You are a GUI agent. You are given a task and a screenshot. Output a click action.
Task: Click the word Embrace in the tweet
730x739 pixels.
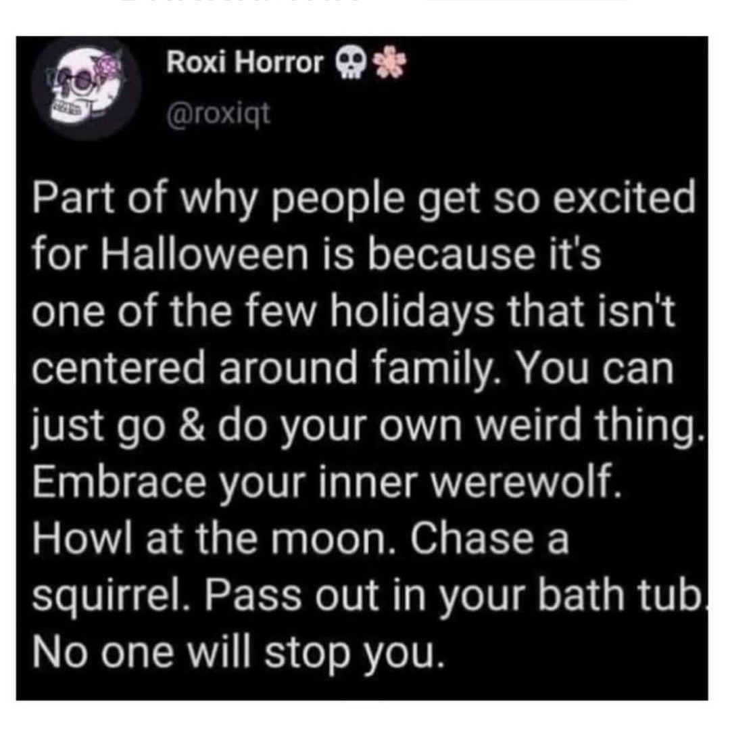[119, 482]
